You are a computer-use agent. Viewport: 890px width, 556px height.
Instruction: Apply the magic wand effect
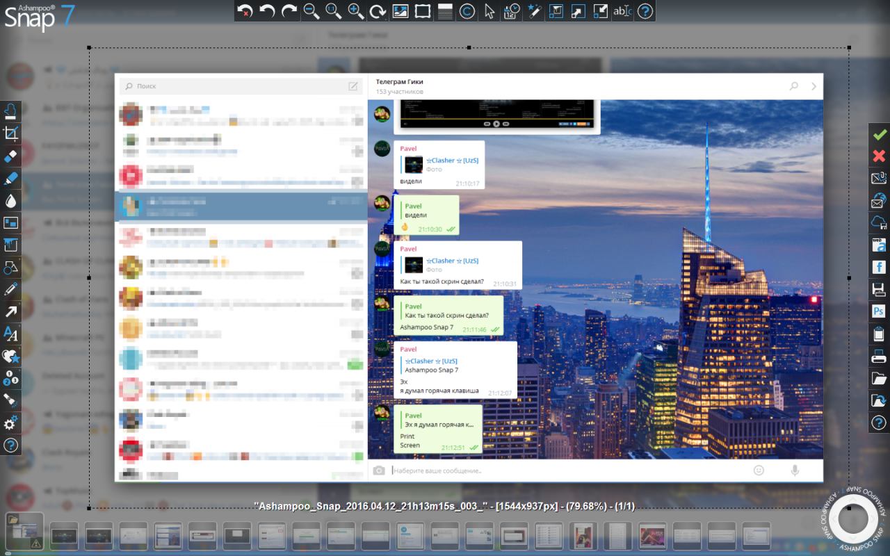[x=534, y=11]
